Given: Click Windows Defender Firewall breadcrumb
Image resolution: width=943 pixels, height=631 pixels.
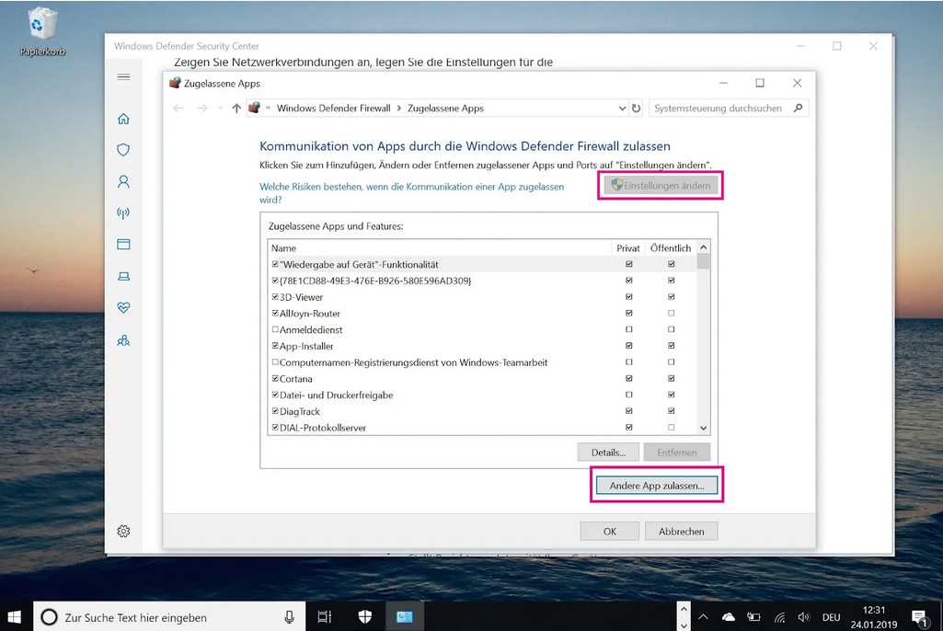Looking at the screenshot, I should point(333,109).
